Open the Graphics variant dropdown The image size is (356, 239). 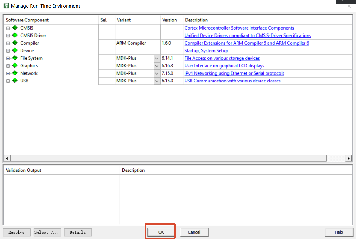tap(157, 66)
